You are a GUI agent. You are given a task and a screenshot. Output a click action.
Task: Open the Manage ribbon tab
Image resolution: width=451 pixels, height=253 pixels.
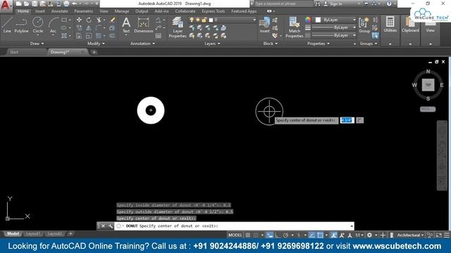click(122, 11)
